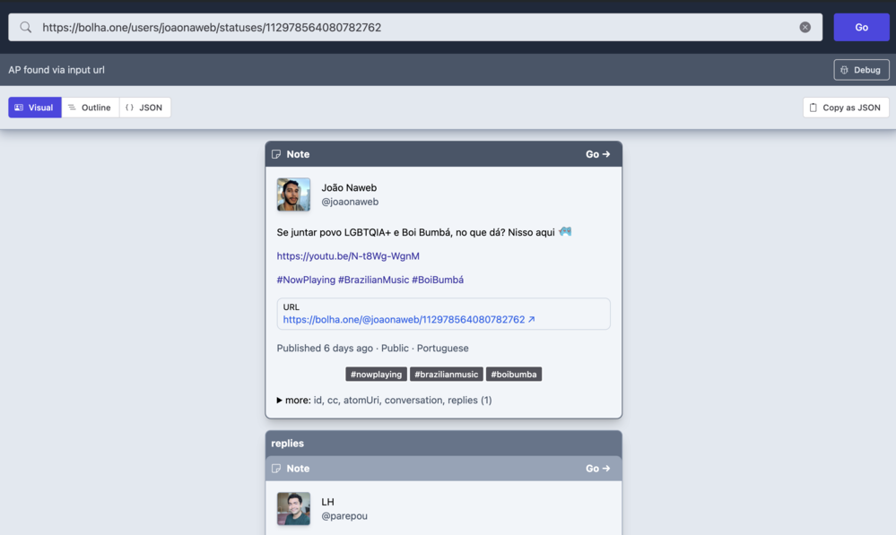Open the Debug panel
Screen dimensions: 896x535
(861, 70)
